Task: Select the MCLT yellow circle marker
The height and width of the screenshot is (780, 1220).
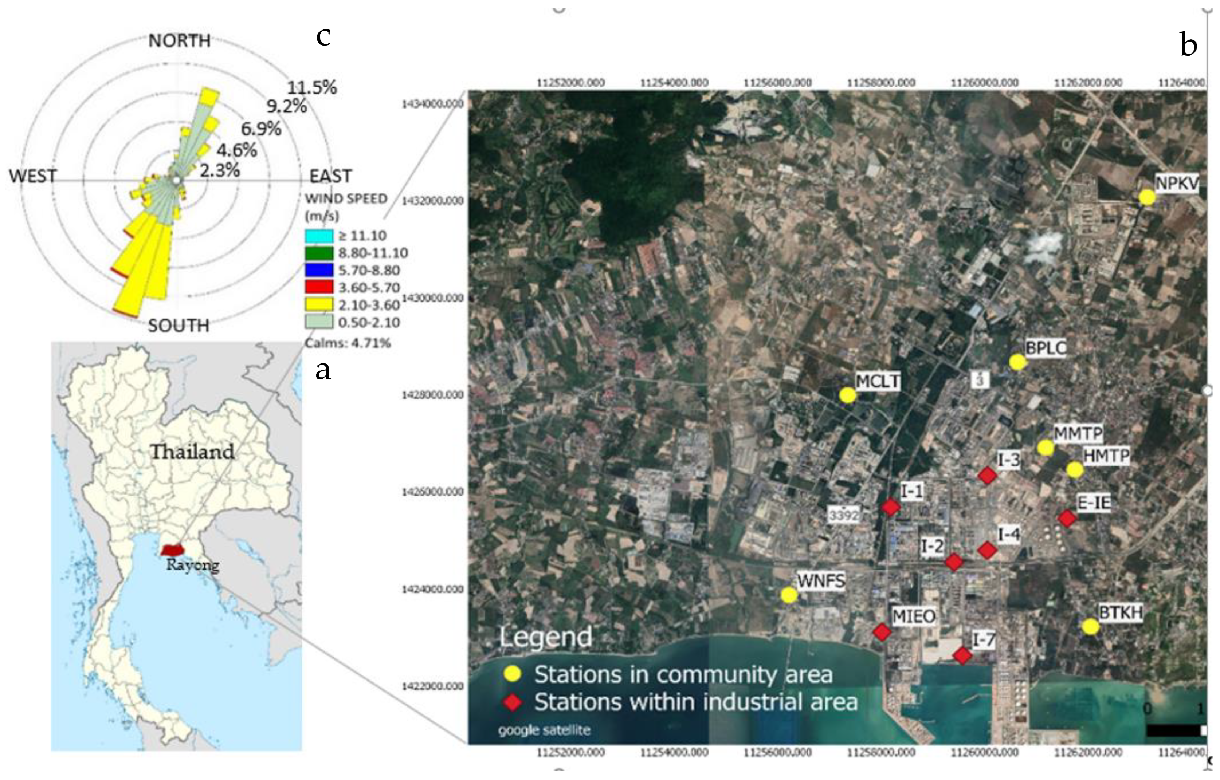Action: (848, 395)
